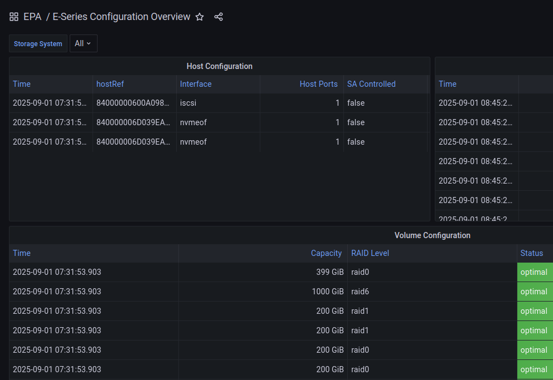Sort volumes by Status column header
Screen dimensions: 553x380
click(x=531, y=253)
